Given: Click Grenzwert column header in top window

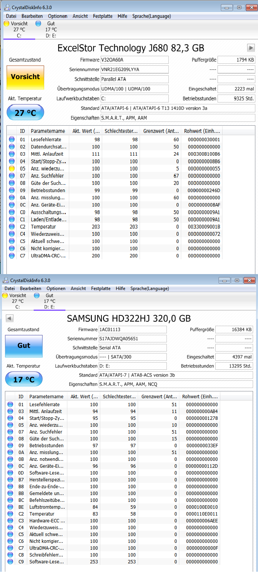Looking at the screenshot, I should (x=161, y=131).
